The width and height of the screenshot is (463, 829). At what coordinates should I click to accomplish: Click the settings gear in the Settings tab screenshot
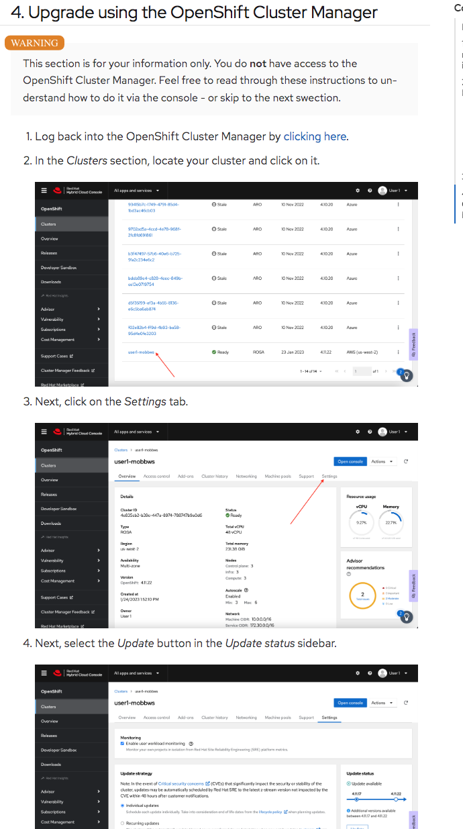(x=358, y=673)
